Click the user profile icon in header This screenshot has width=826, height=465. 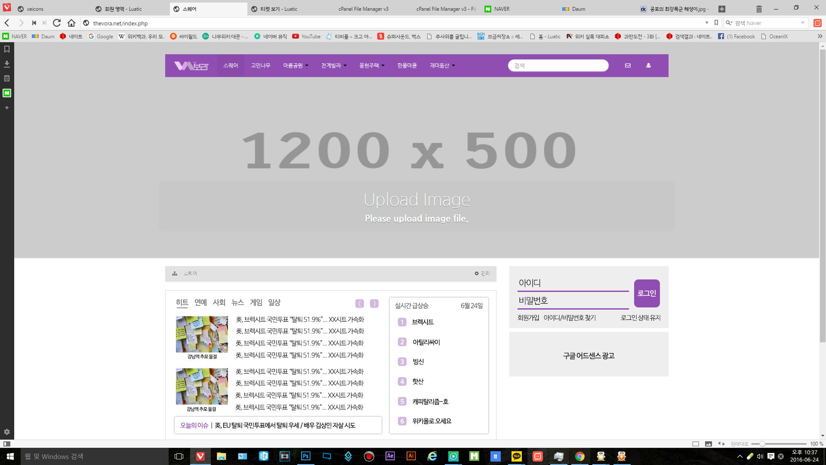[x=648, y=65]
